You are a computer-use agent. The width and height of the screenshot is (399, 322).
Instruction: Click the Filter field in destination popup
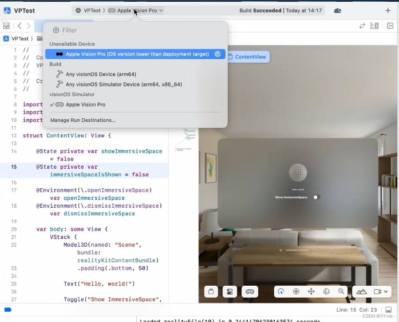click(135, 30)
